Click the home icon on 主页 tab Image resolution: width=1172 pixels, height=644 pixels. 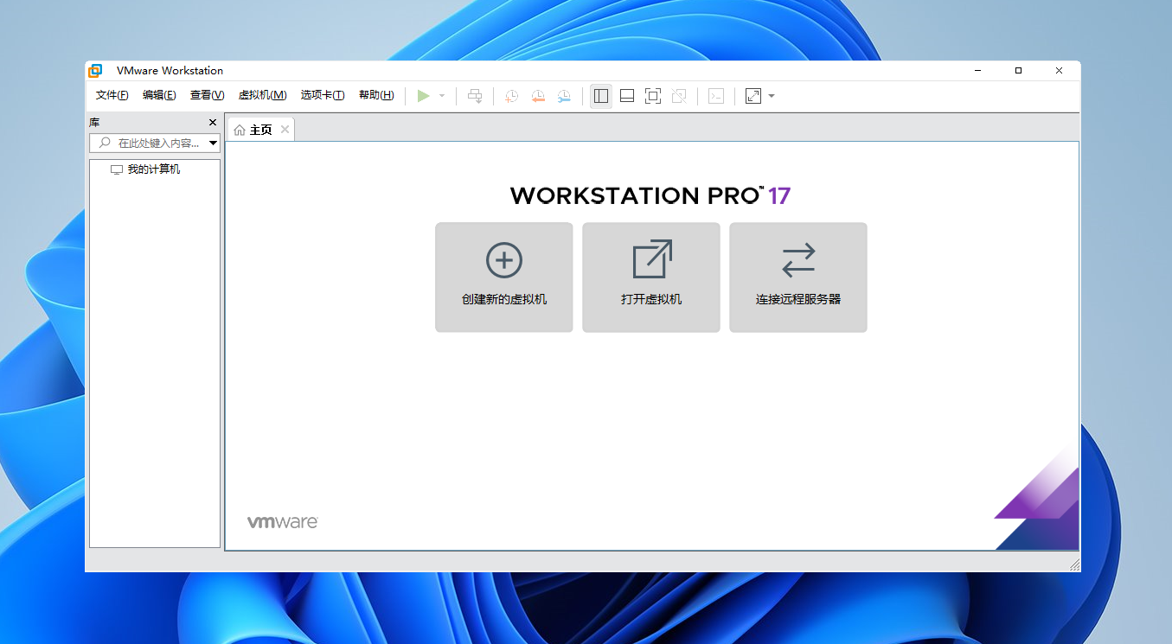(x=240, y=131)
